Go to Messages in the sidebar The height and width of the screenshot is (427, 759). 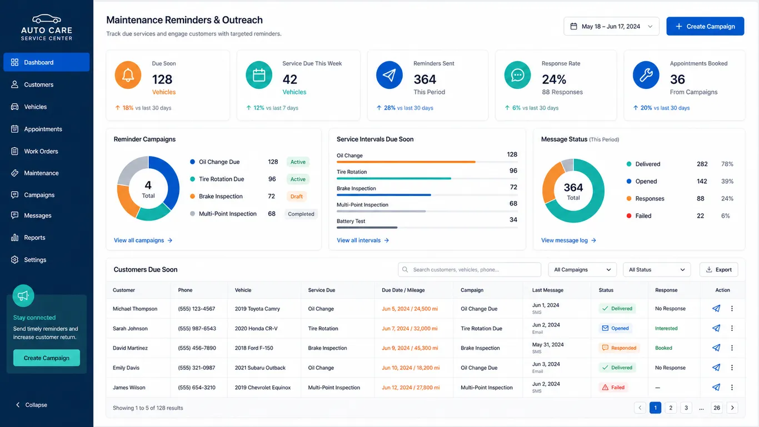click(47, 215)
